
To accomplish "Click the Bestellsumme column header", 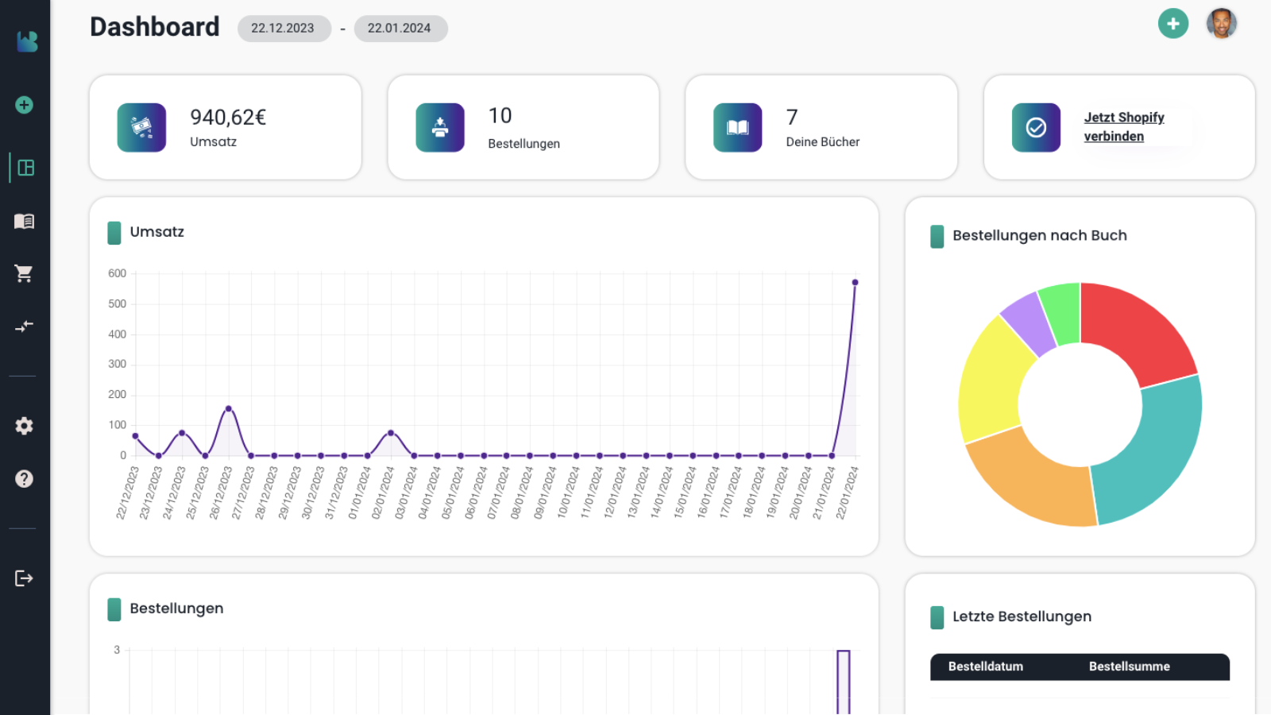I will pyautogui.click(x=1130, y=667).
